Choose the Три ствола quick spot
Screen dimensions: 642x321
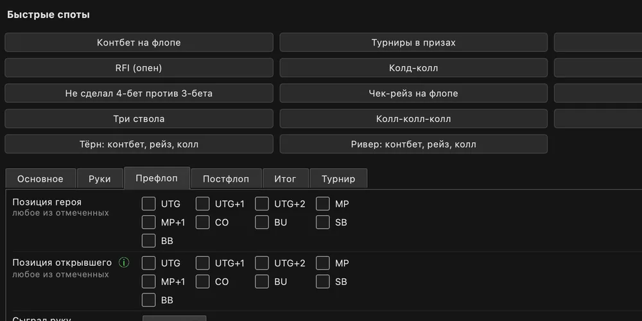(139, 119)
